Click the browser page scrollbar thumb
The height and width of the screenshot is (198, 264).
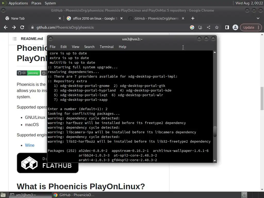[x=262, y=98]
